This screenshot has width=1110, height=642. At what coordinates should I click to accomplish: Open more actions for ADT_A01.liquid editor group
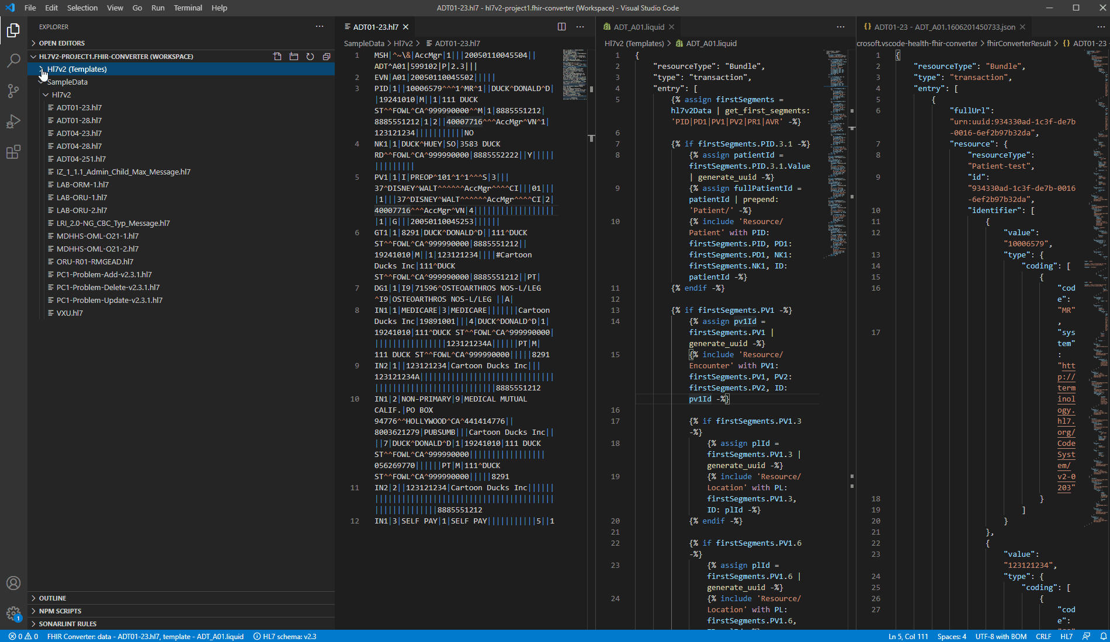pyautogui.click(x=841, y=27)
